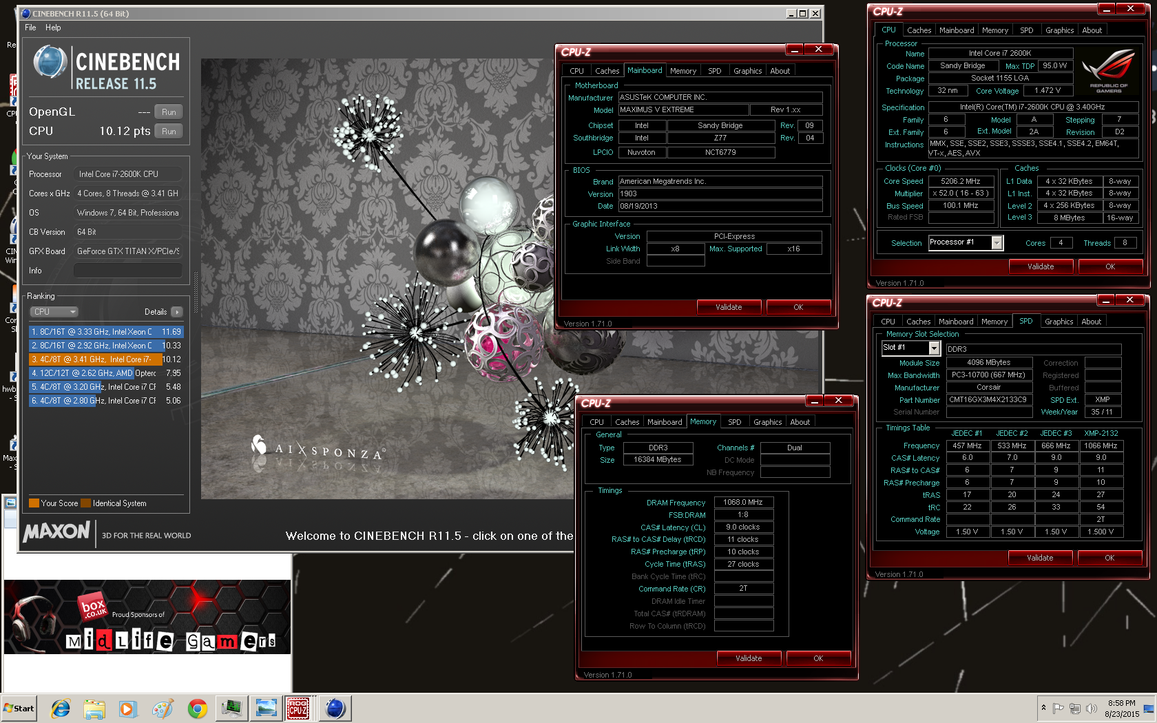Click Core Speed value 5206.2 MHz

961,181
